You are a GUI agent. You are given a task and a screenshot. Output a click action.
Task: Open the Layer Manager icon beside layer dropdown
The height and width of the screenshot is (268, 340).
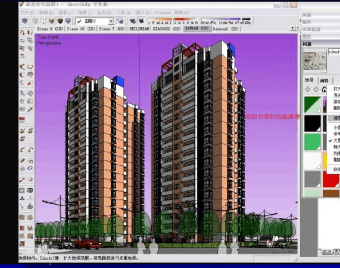[120, 21]
